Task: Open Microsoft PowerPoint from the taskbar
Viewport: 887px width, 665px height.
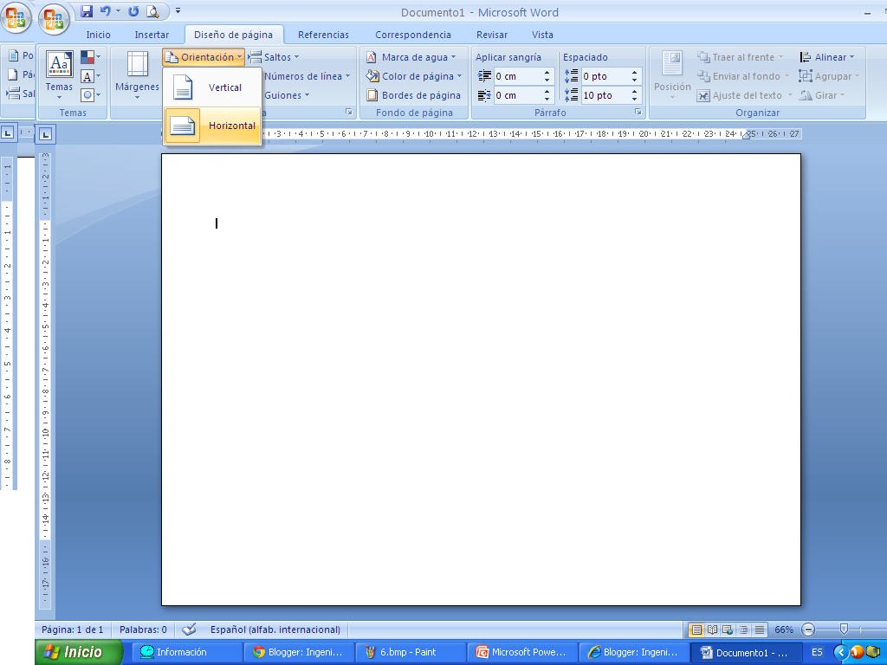Action: (522, 652)
